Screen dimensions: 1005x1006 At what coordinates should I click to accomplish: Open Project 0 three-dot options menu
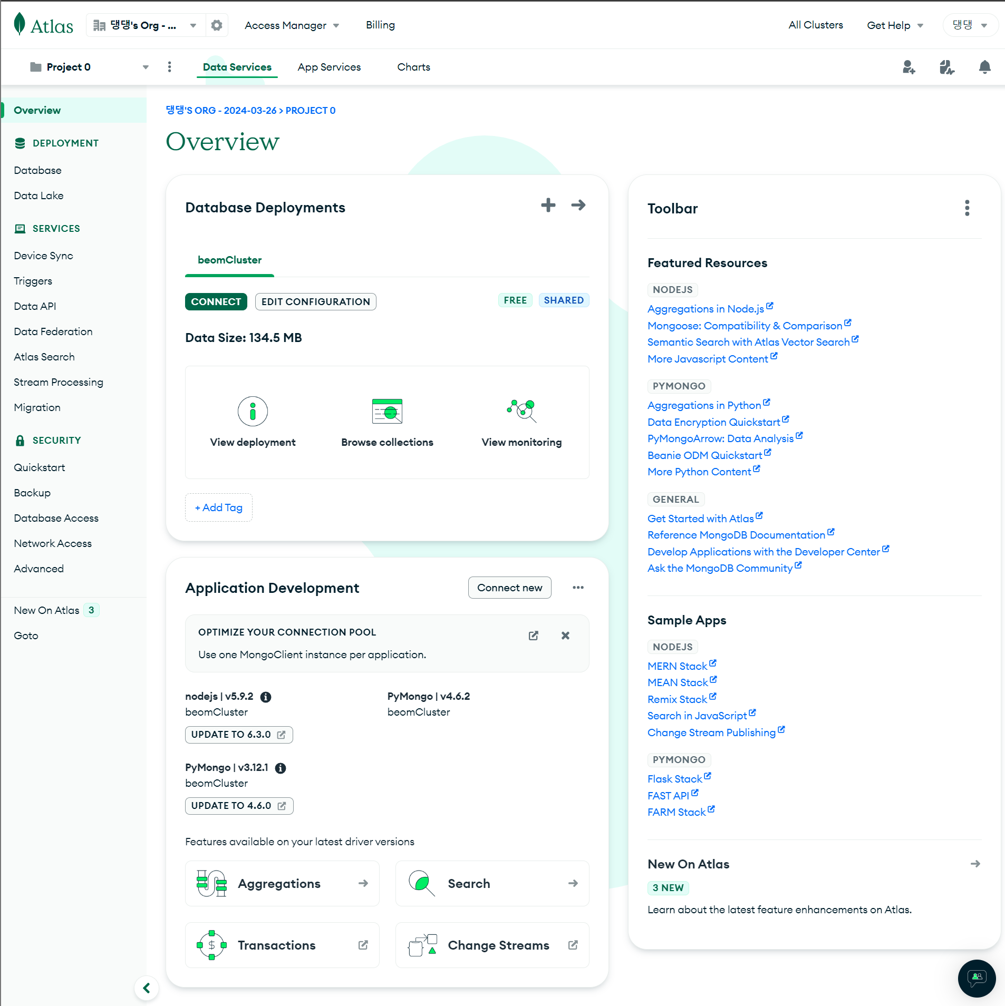[169, 67]
